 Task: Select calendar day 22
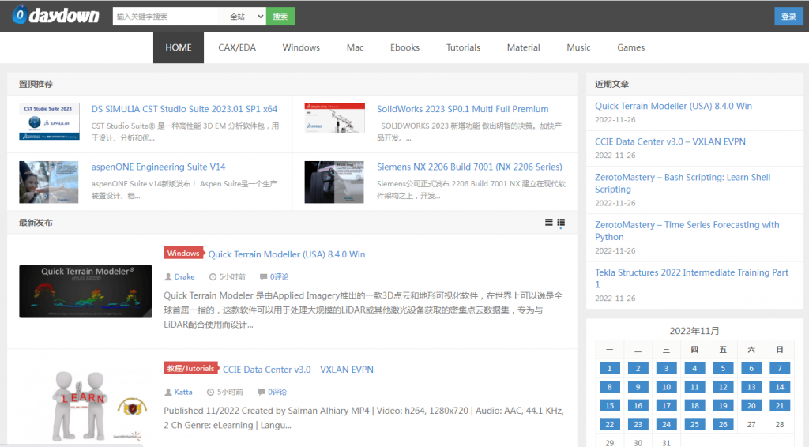point(609,424)
